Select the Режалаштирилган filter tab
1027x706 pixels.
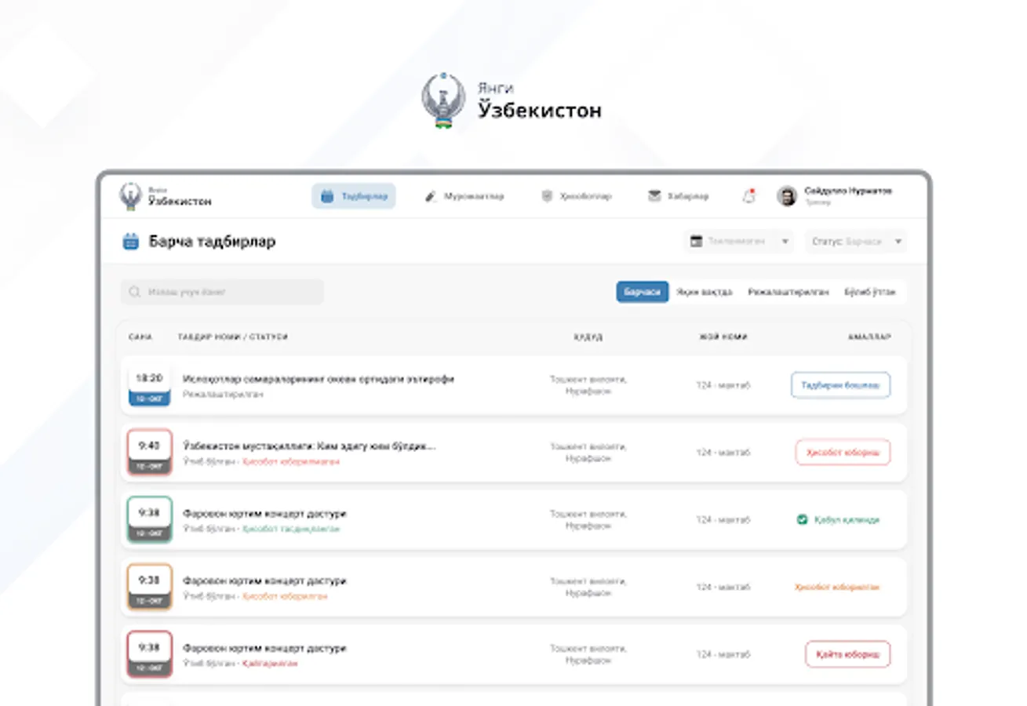pos(788,292)
